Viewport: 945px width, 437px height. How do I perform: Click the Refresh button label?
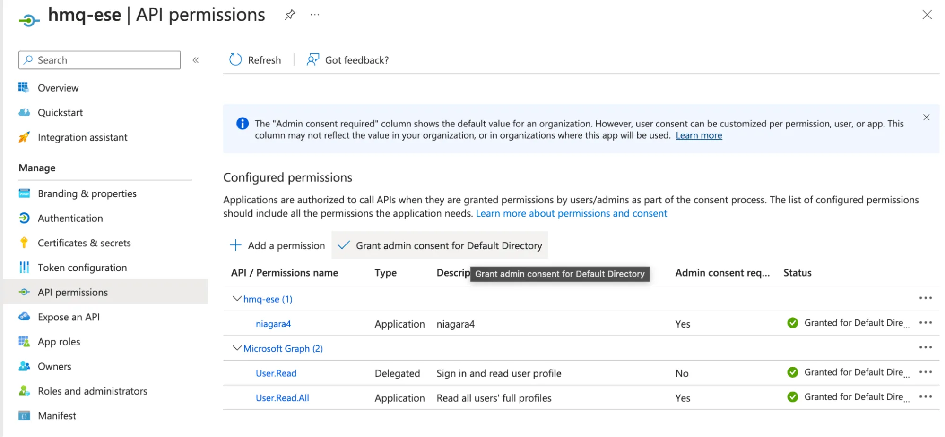click(264, 60)
